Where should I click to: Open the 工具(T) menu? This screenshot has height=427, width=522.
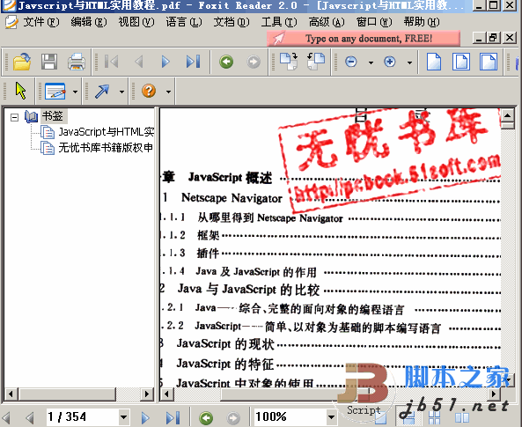click(x=279, y=22)
